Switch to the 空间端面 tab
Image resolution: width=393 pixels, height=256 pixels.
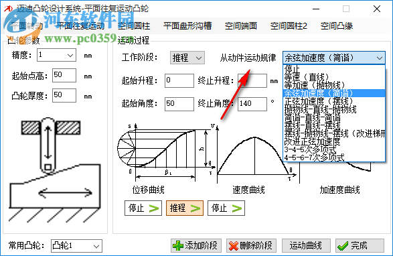[x=241, y=25]
